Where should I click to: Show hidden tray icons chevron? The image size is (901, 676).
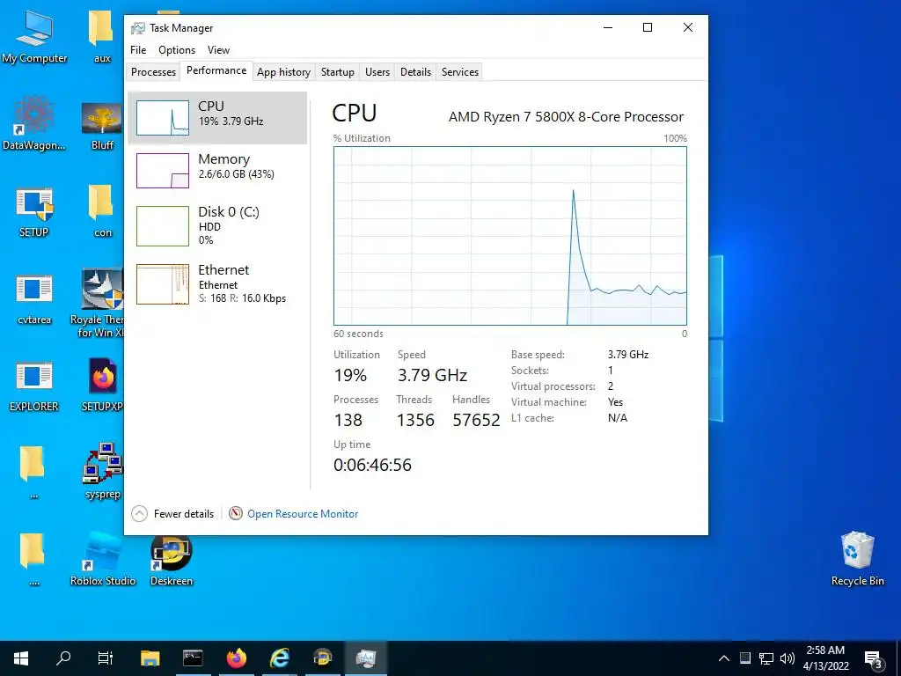724,658
